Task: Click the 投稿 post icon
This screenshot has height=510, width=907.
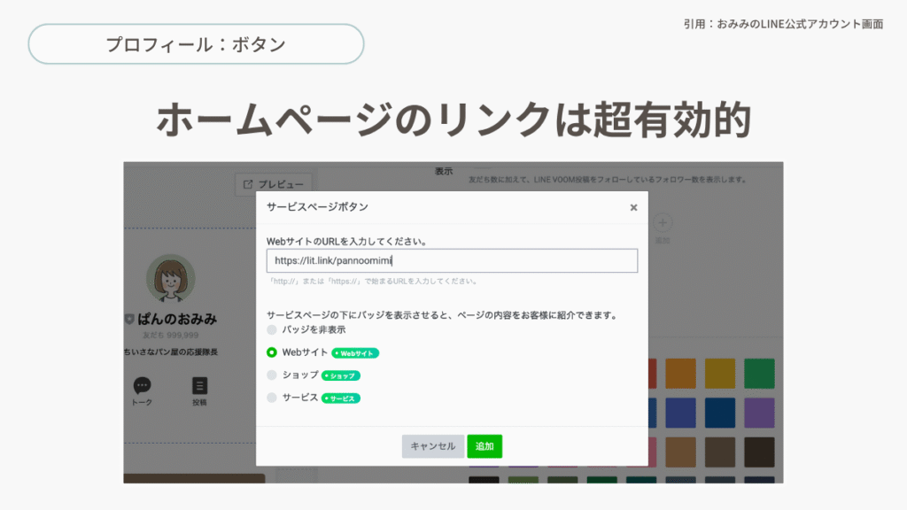Action: (199, 386)
